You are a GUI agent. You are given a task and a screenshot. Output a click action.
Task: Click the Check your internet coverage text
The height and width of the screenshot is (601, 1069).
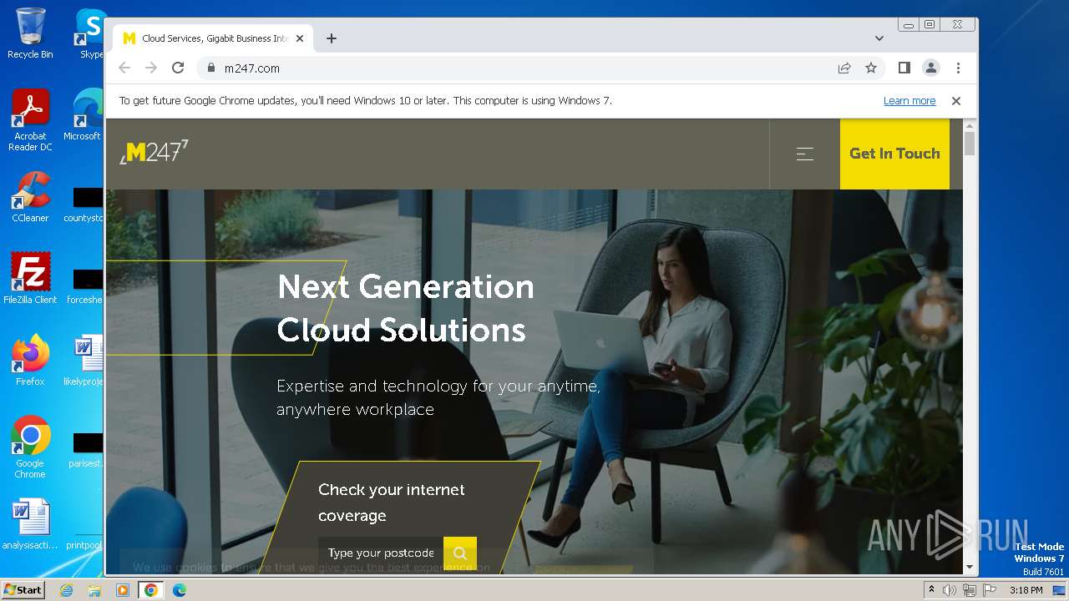tap(392, 503)
